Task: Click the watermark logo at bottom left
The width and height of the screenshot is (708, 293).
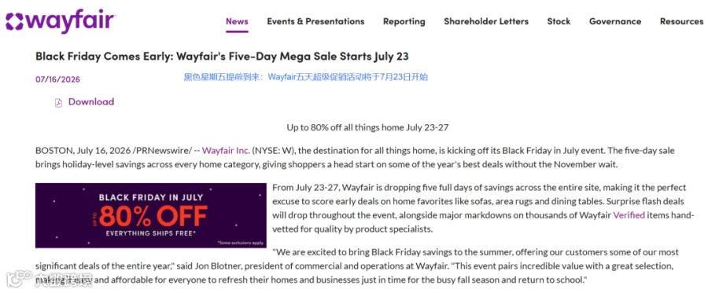Action: coord(50,279)
